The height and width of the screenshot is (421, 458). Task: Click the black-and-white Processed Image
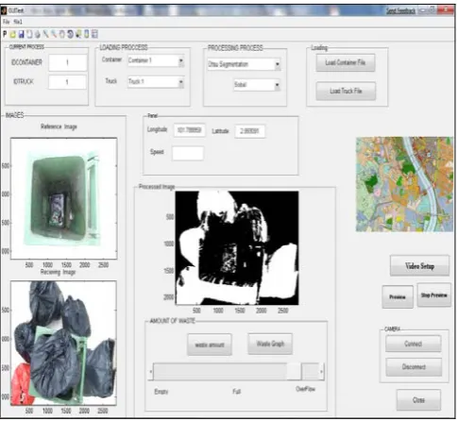click(237, 248)
